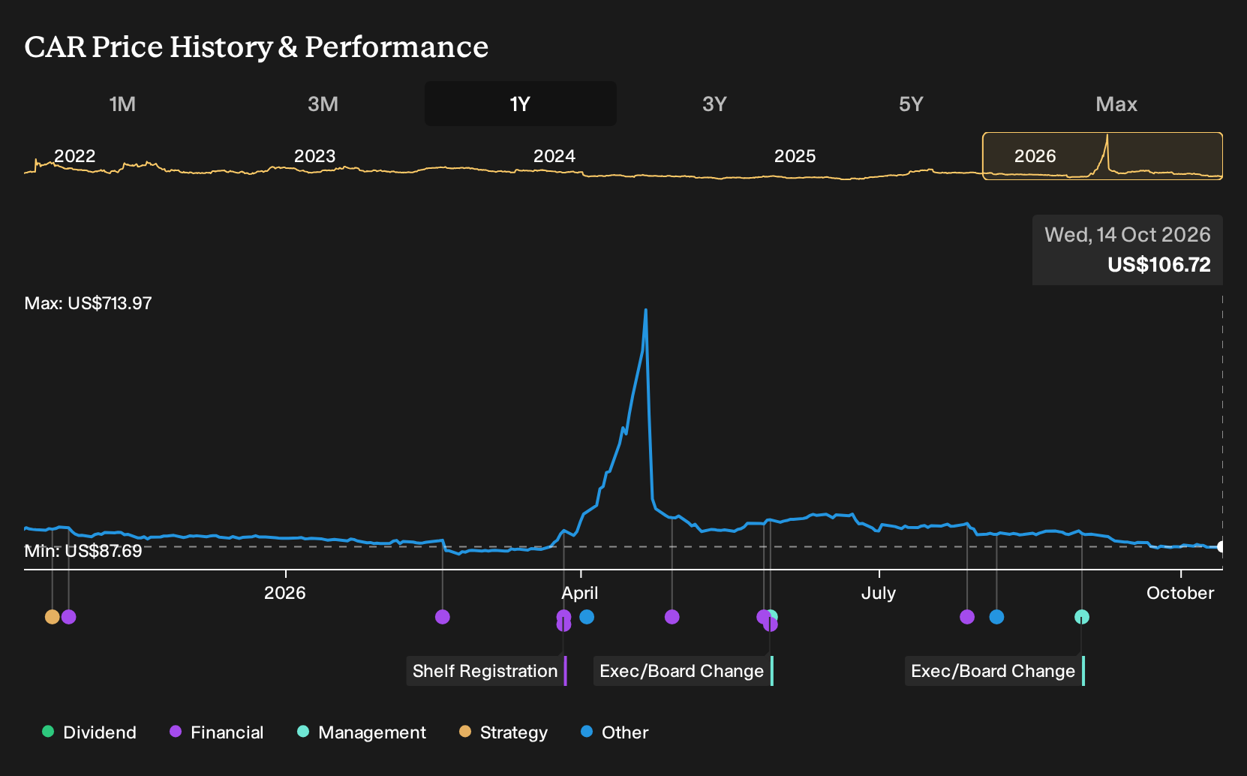This screenshot has height=776, width=1247.
Task: Click the July axis label
Action: (x=879, y=593)
